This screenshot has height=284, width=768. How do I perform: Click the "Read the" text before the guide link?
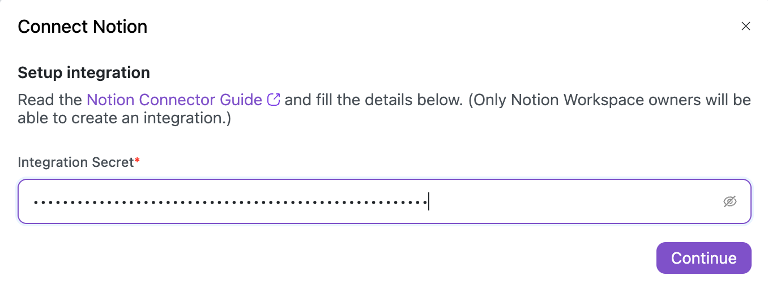pos(50,100)
